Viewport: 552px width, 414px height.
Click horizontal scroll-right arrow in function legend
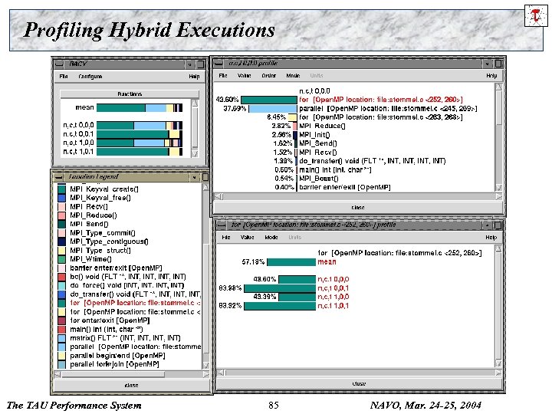point(206,374)
